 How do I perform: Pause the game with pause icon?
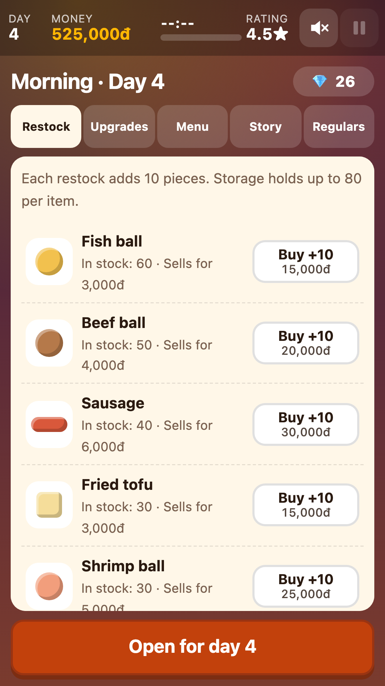point(359,28)
